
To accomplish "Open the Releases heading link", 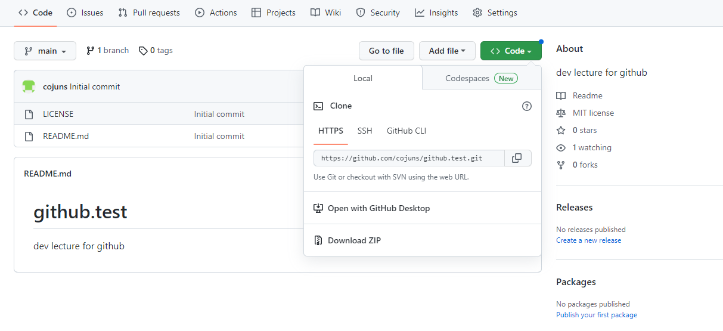I will coord(575,208).
